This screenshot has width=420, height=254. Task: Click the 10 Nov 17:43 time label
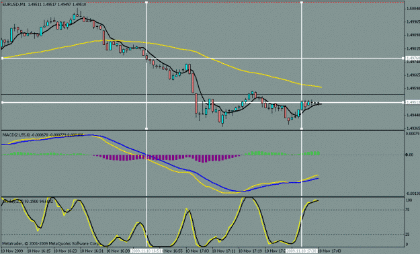coord(329,251)
